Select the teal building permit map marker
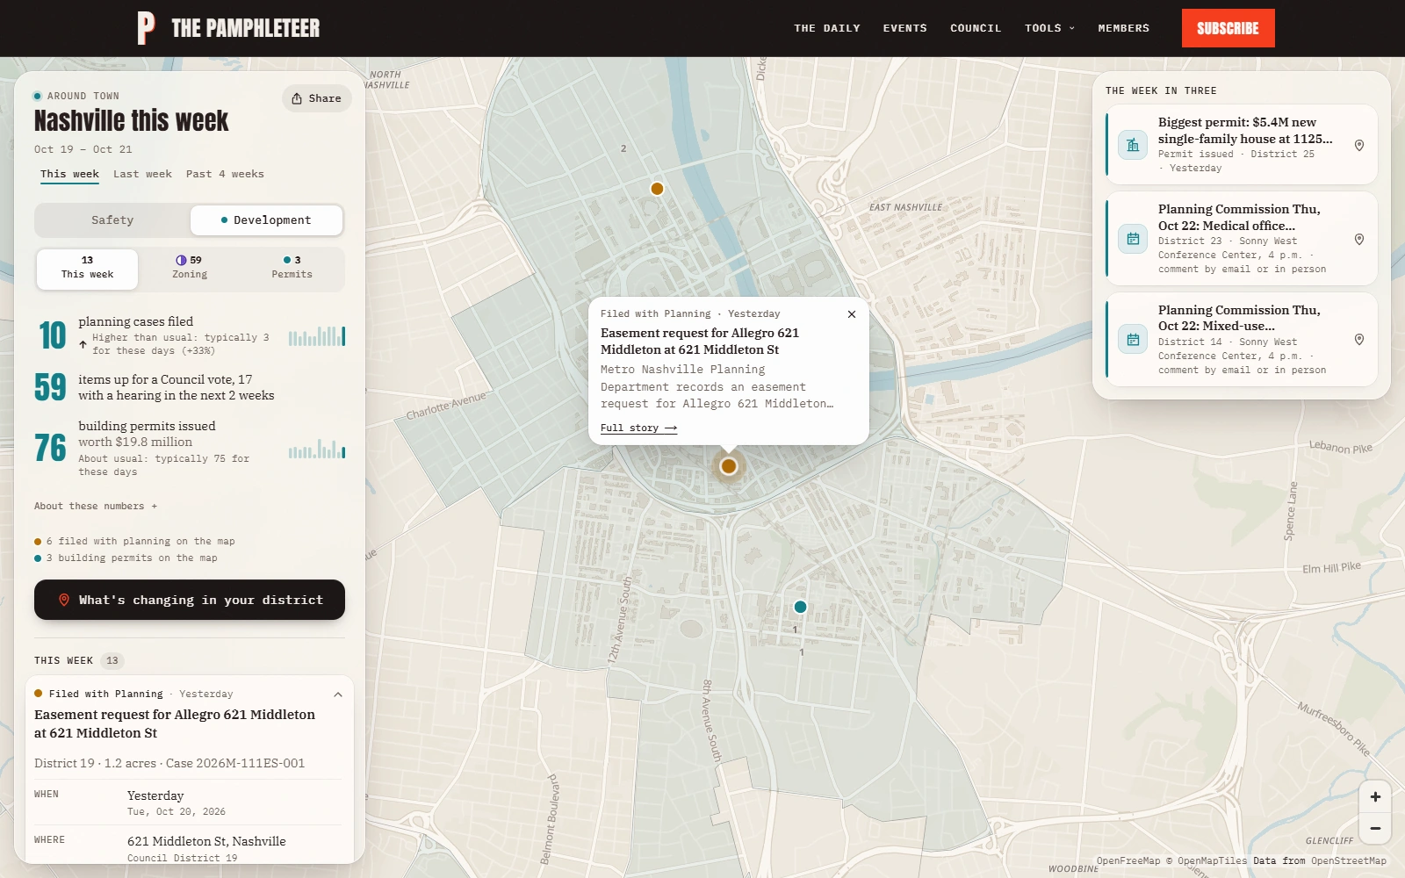The image size is (1405, 878). coord(800,607)
